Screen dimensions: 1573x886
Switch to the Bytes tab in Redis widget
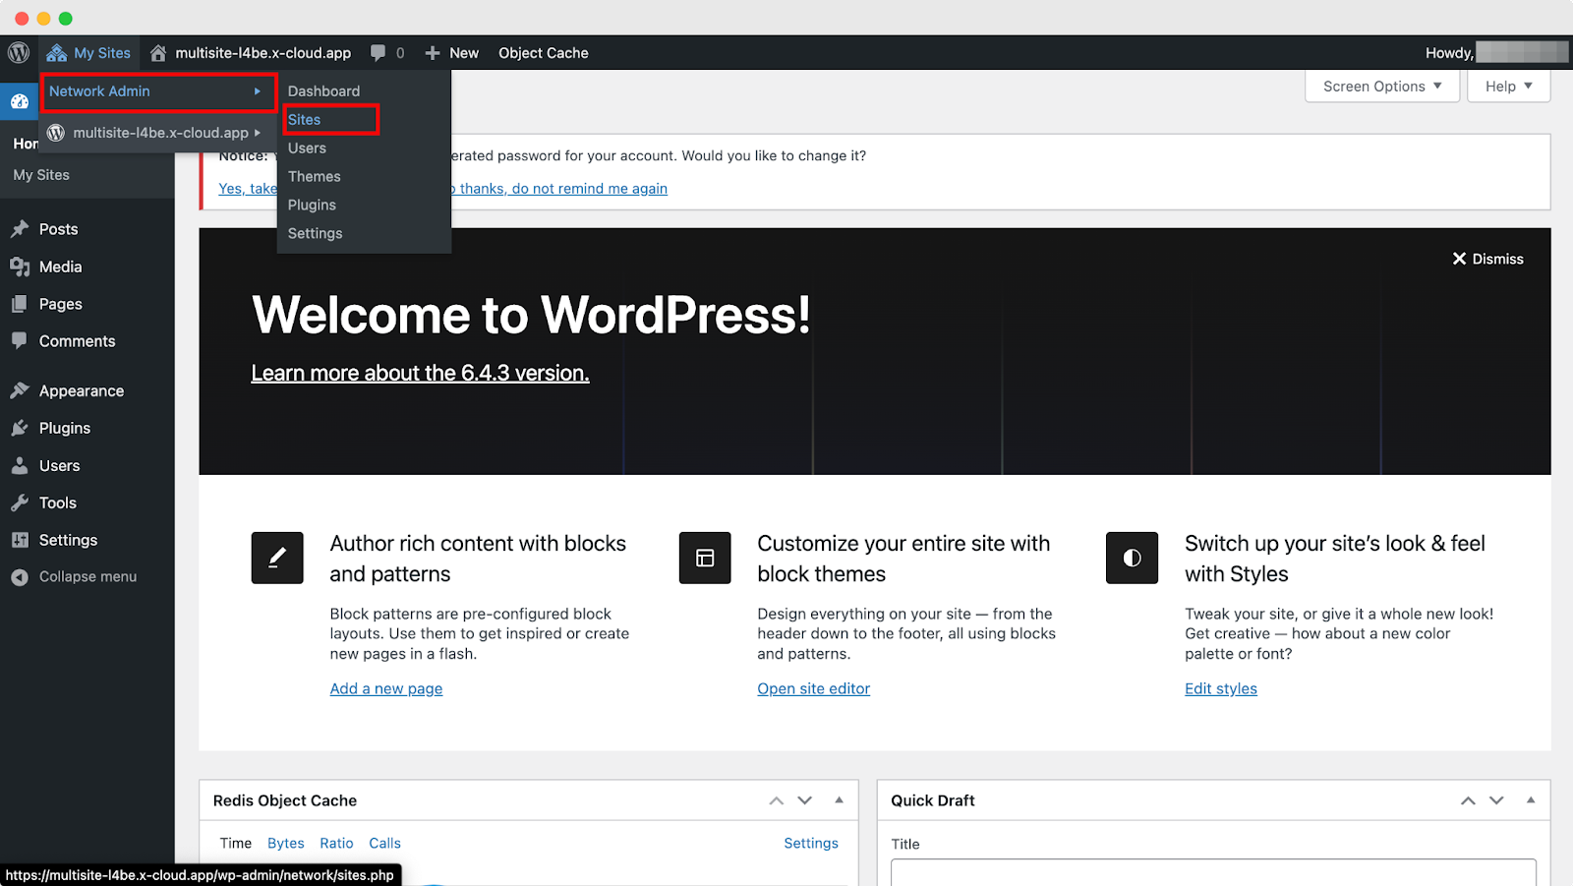[285, 843]
